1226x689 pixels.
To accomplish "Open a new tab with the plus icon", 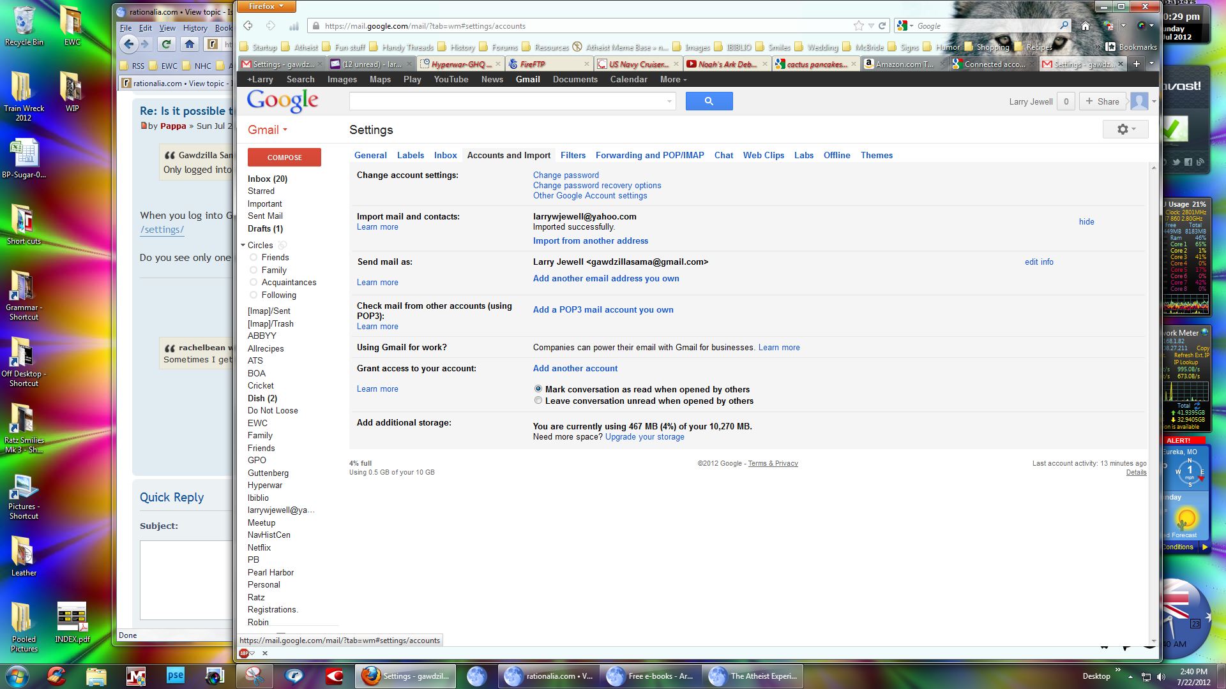I will [x=1136, y=64].
